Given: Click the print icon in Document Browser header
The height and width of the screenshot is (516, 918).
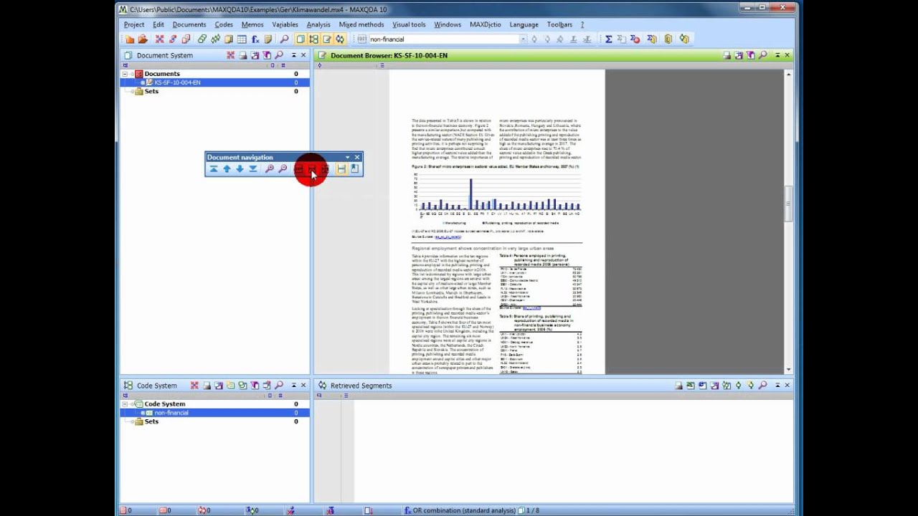Looking at the screenshot, I should coord(727,55).
